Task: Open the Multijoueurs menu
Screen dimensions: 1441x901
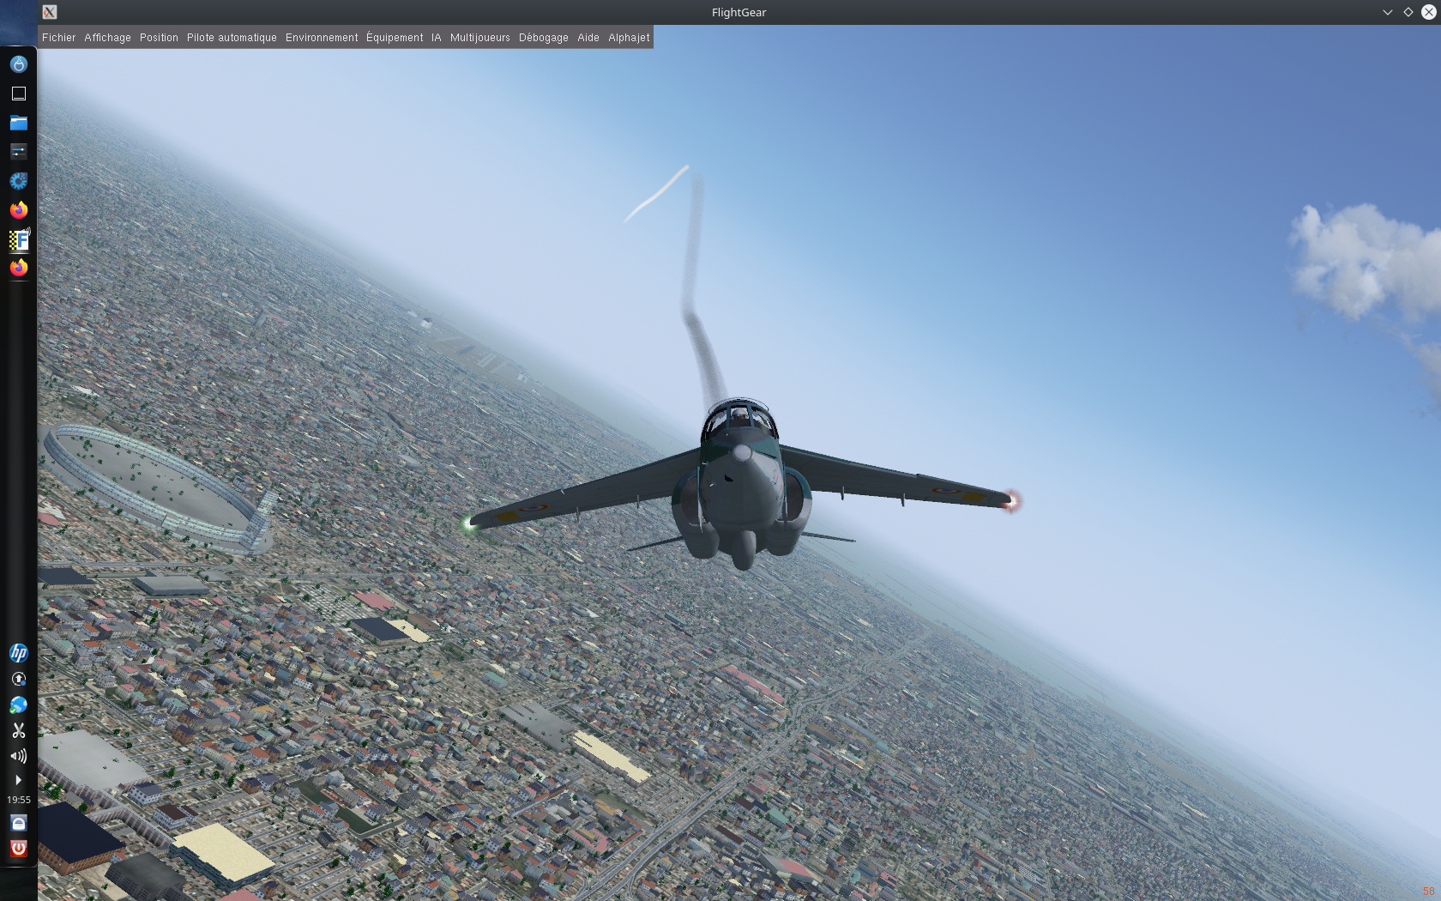Action: point(479,38)
